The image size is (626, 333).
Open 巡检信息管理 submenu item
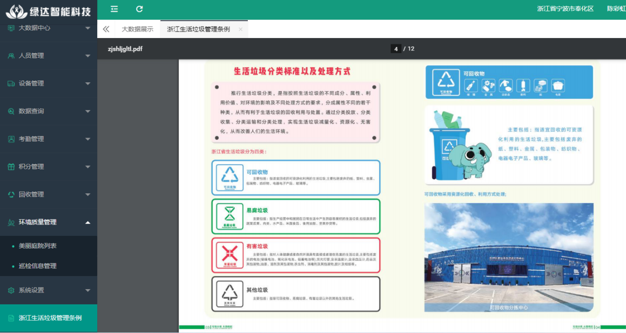point(38,266)
